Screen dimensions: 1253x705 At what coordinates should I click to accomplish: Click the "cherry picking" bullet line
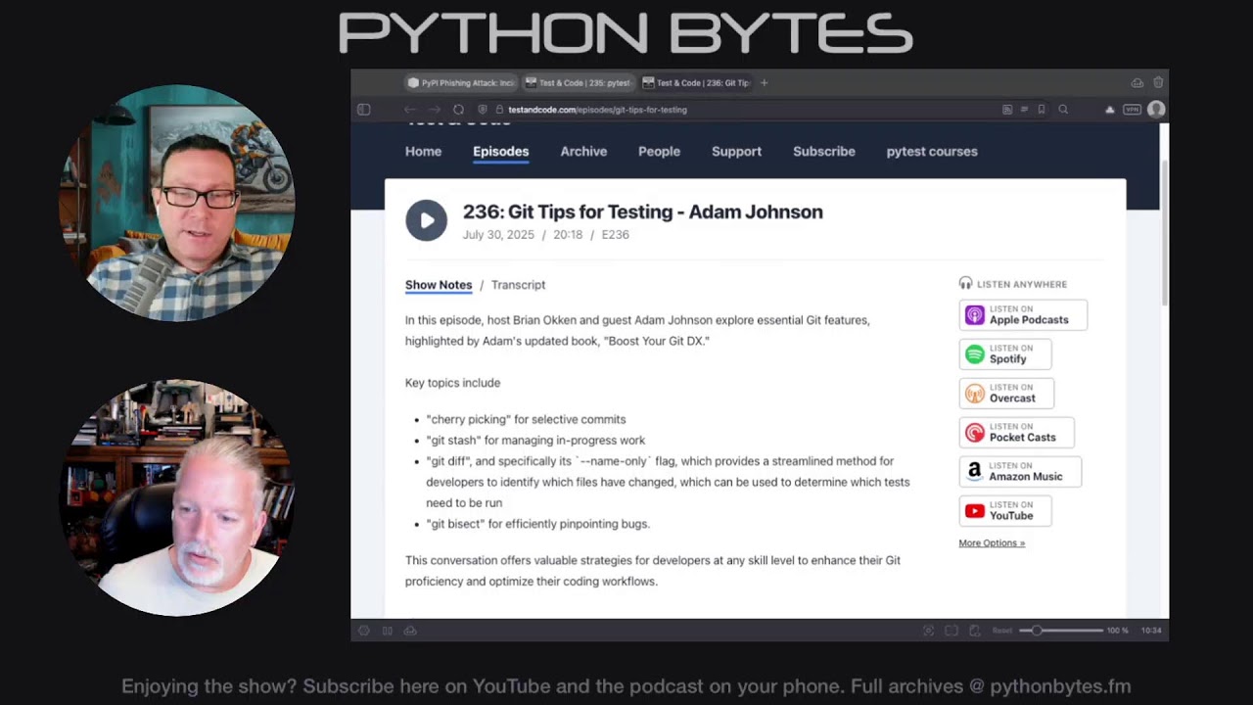click(526, 419)
